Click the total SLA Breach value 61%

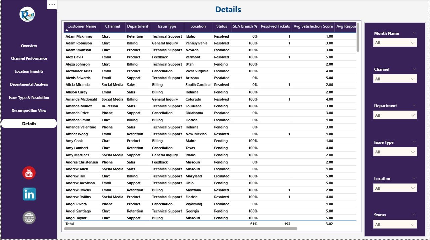[254, 224]
